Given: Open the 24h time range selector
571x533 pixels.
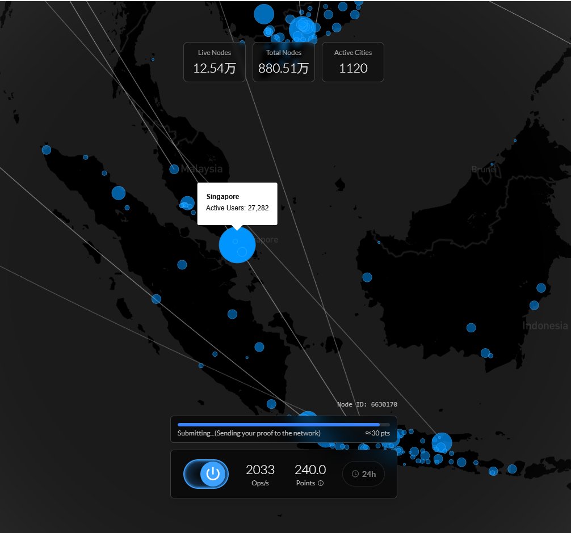Looking at the screenshot, I should coord(363,473).
